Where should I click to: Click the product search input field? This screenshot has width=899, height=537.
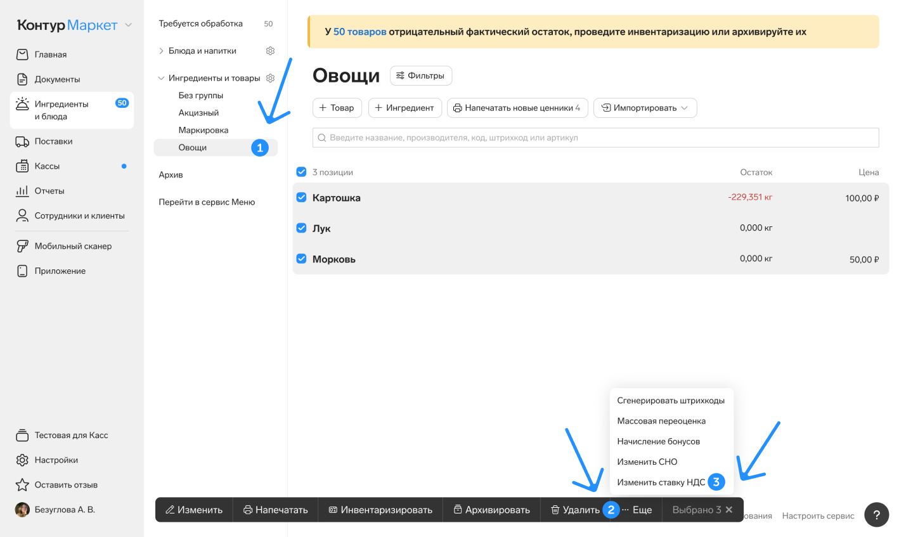click(x=596, y=138)
